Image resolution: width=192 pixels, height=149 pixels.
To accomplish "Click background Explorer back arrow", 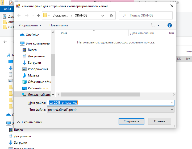I will [5, 42].
